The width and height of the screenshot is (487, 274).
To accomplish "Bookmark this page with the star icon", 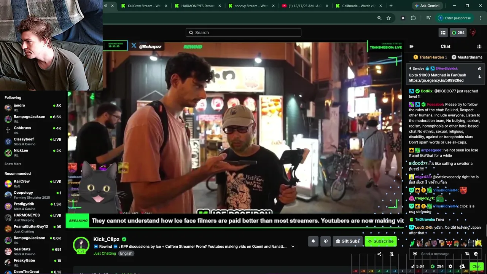I will tap(388, 18).
